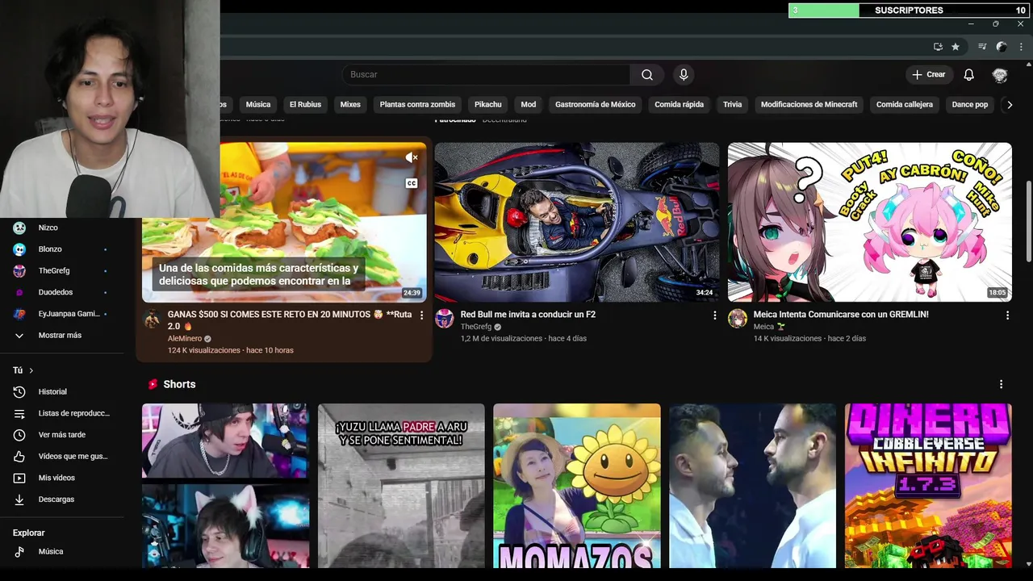Open options menu for Meica video
1033x581 pixels.
(1007, 315)
